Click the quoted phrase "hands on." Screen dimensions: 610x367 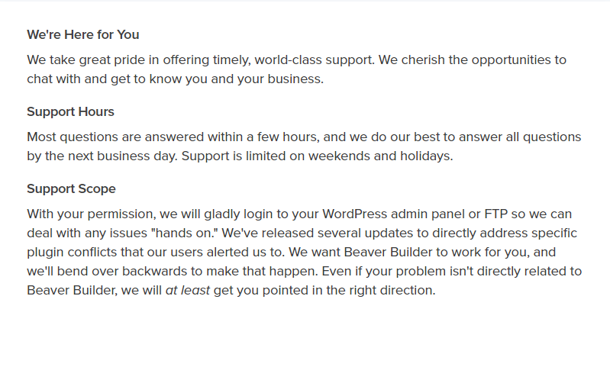[185, 233]
